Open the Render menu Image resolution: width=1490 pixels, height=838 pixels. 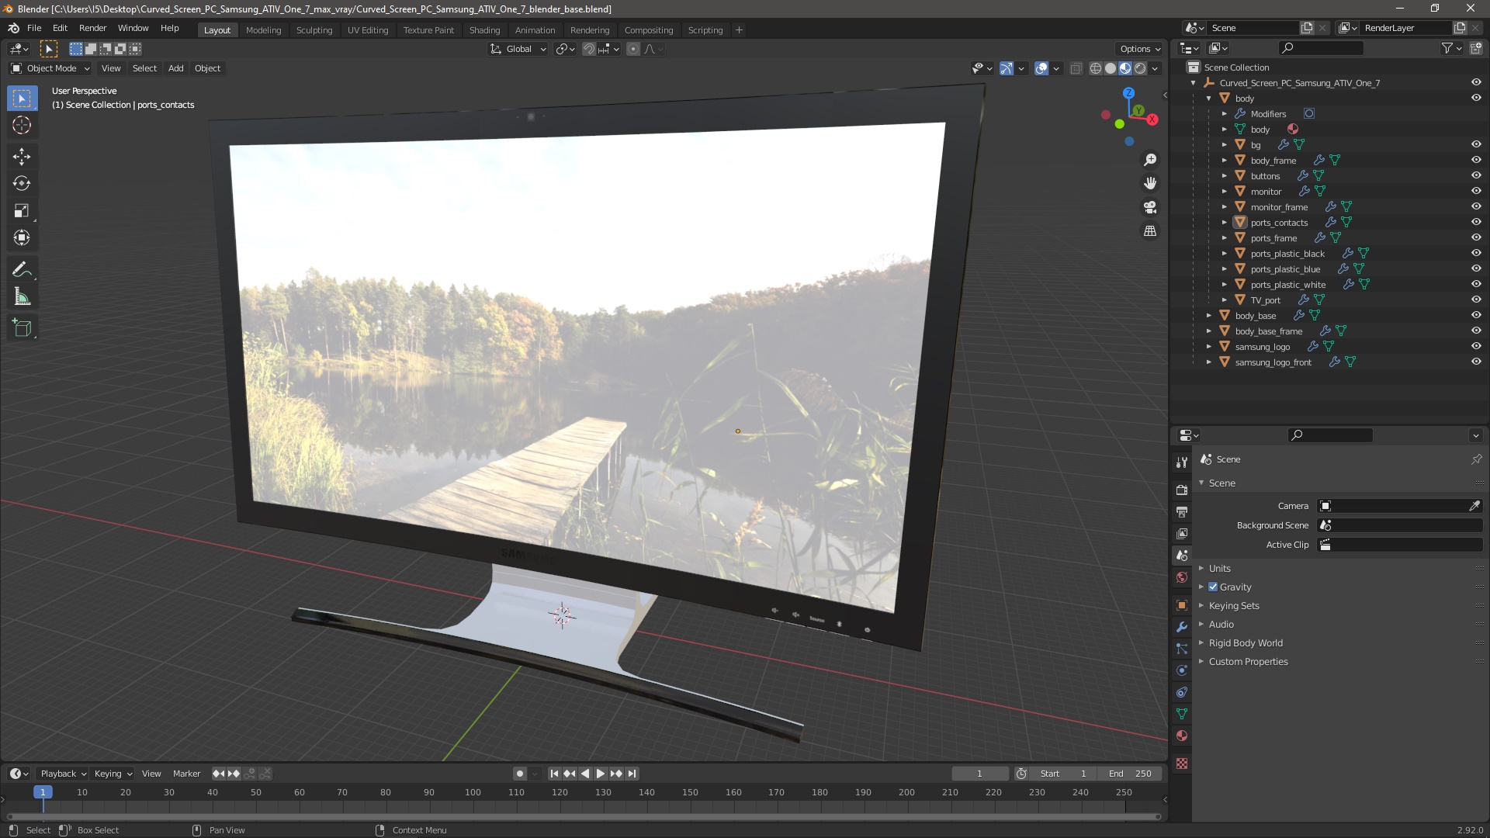tap(92, 28)
